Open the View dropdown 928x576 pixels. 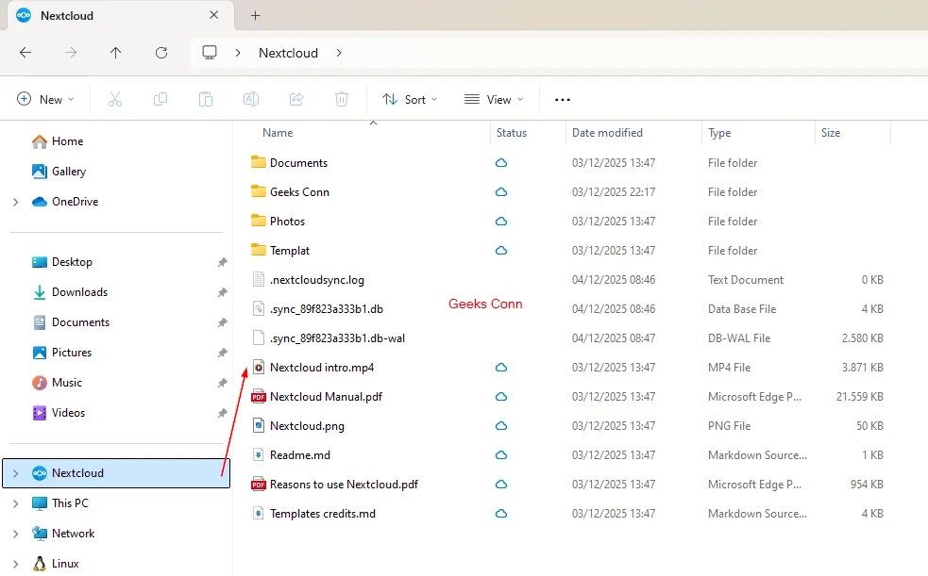492,98
